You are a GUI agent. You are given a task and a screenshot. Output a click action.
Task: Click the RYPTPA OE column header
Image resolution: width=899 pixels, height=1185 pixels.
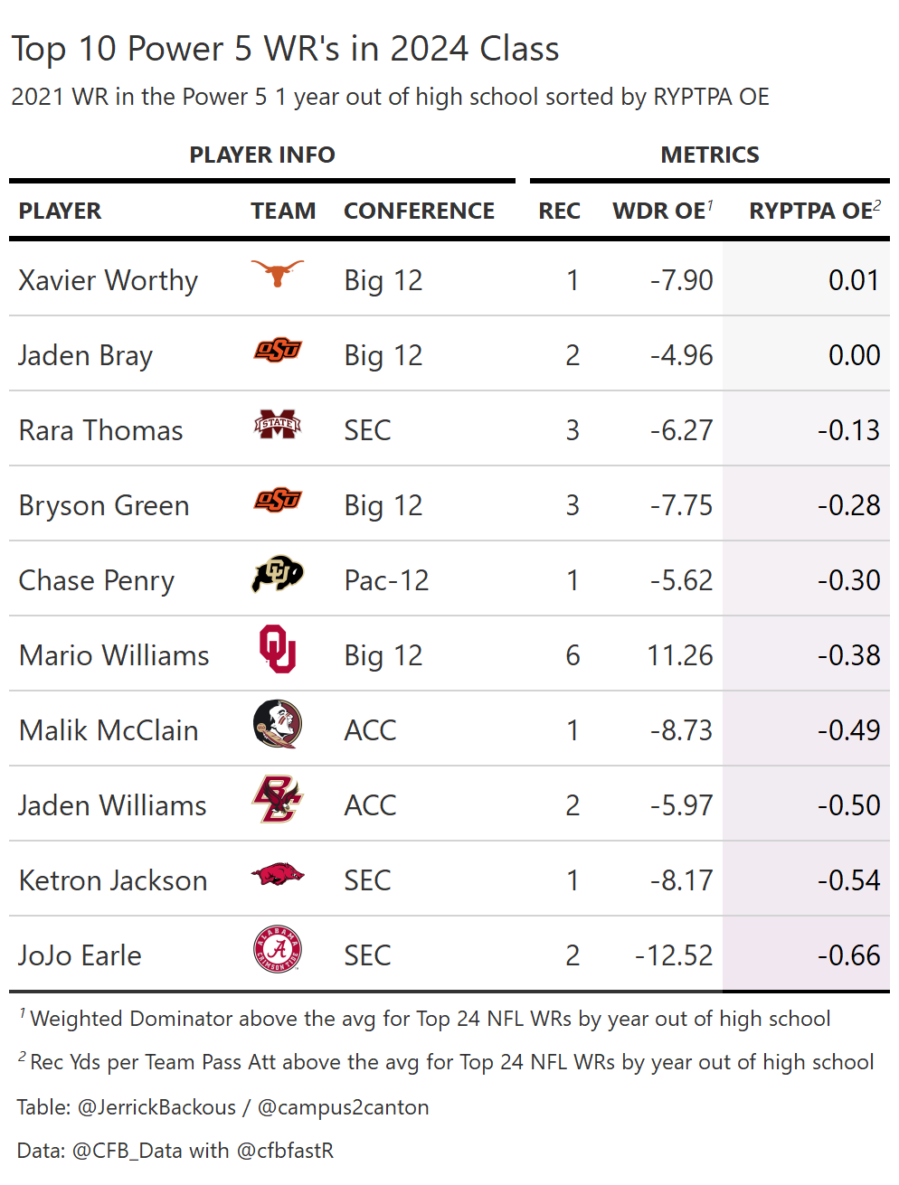pos(811,212)
